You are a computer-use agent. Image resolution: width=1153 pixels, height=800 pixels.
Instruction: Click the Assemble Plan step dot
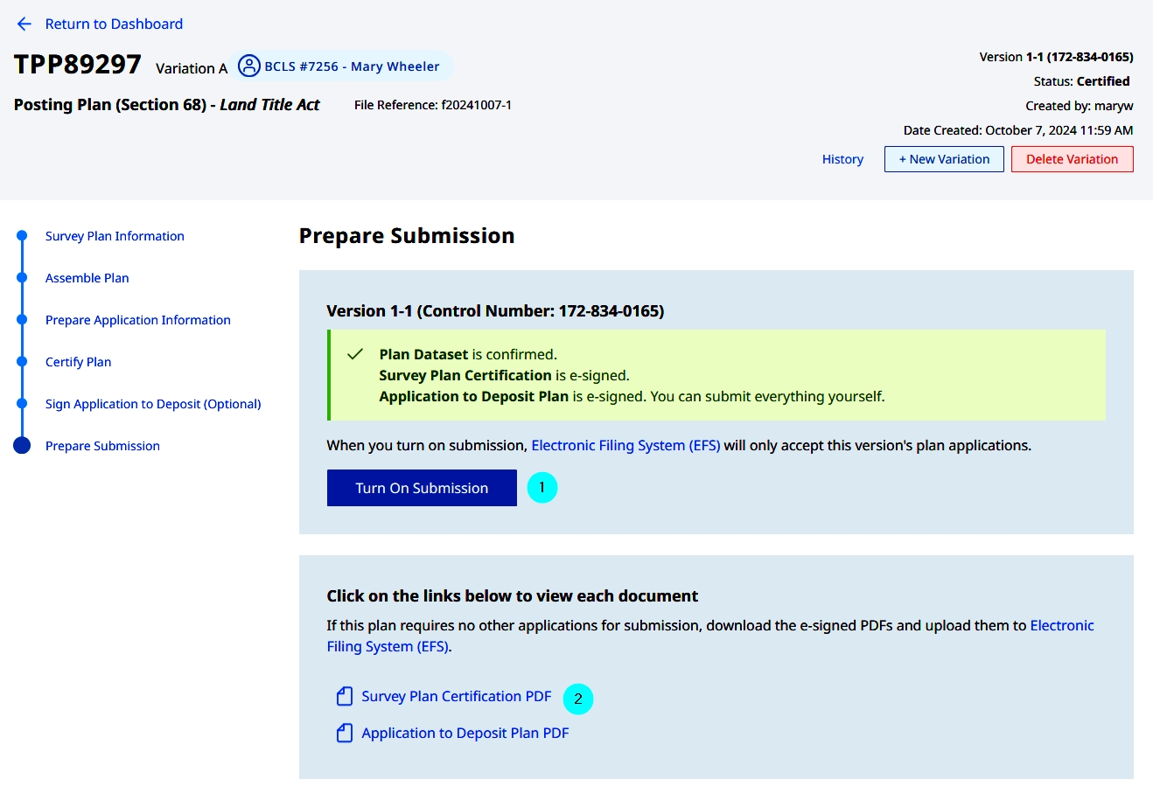coord(22,278)
